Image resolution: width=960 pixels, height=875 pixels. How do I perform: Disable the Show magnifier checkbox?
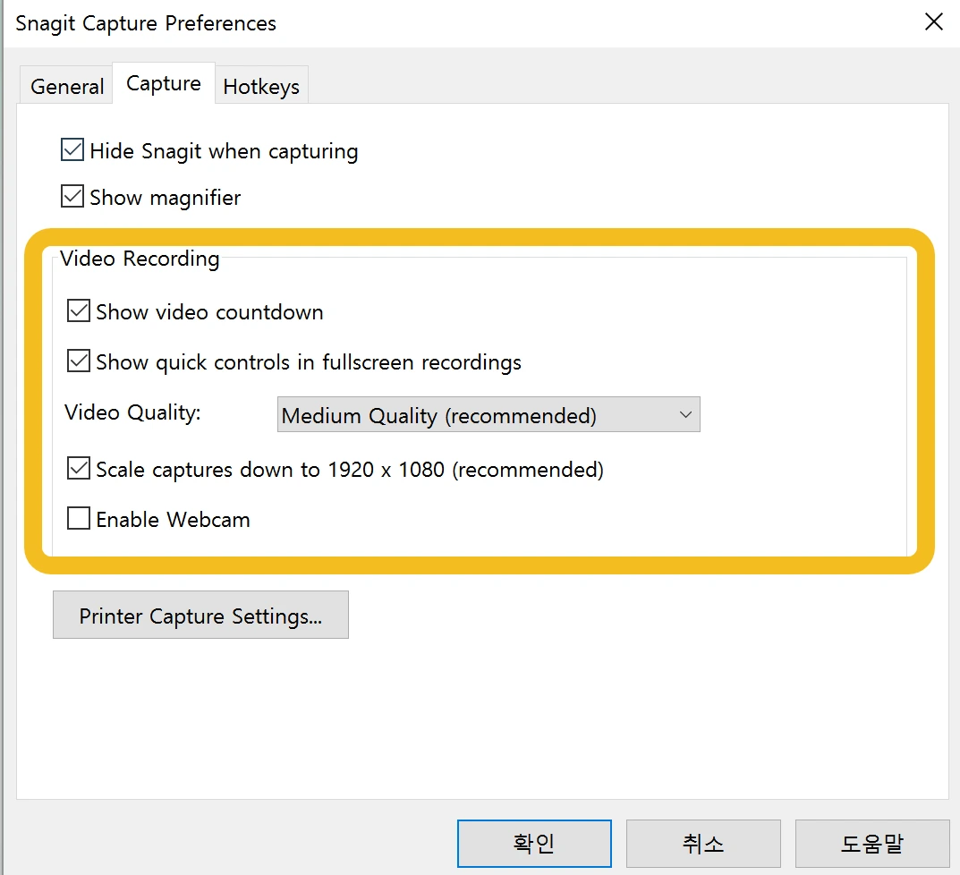(x=72, y=196)
